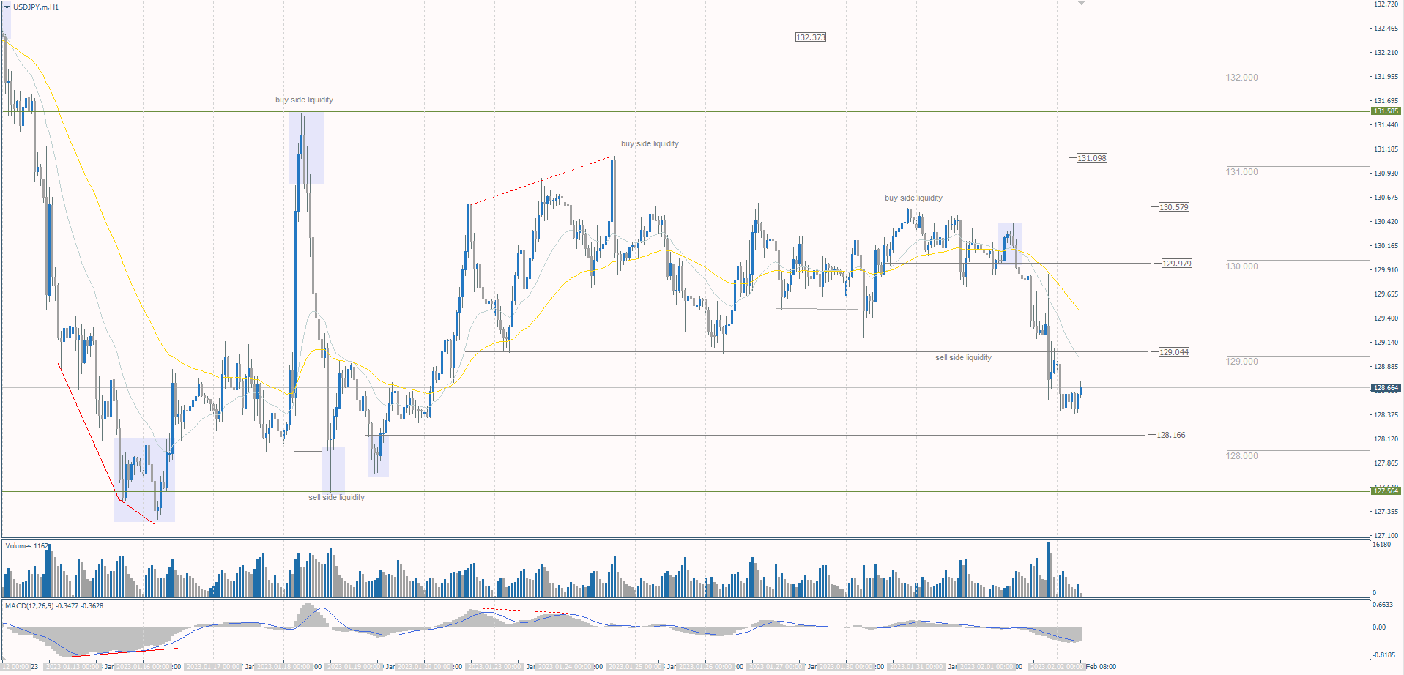Select the 129.979 price level label
The image size is (1404, 675).
coord(1177,264)
